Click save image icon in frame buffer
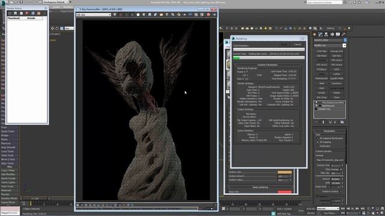Screen dimensions: 385x216 pyautogui.click(x=150, y=14)
